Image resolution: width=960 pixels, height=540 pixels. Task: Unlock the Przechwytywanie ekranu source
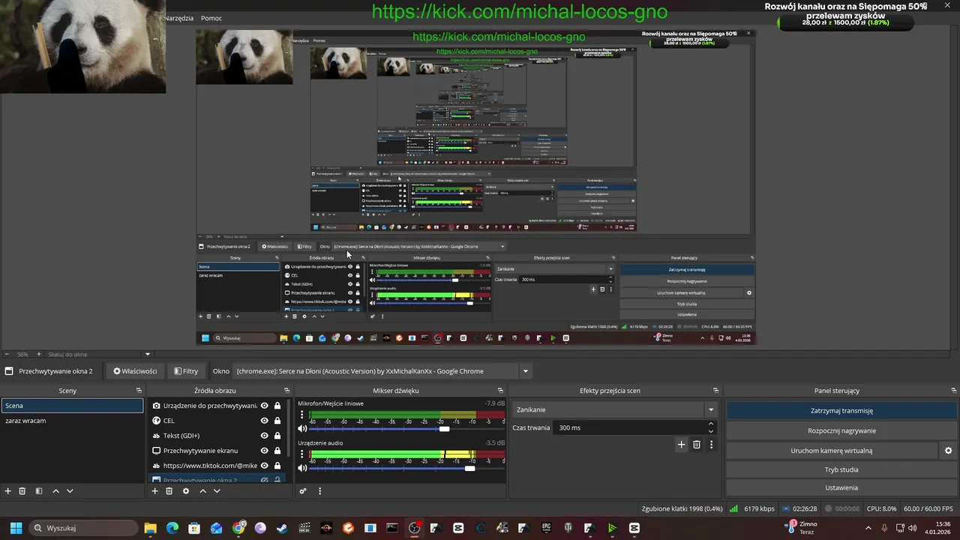(277, 451)
